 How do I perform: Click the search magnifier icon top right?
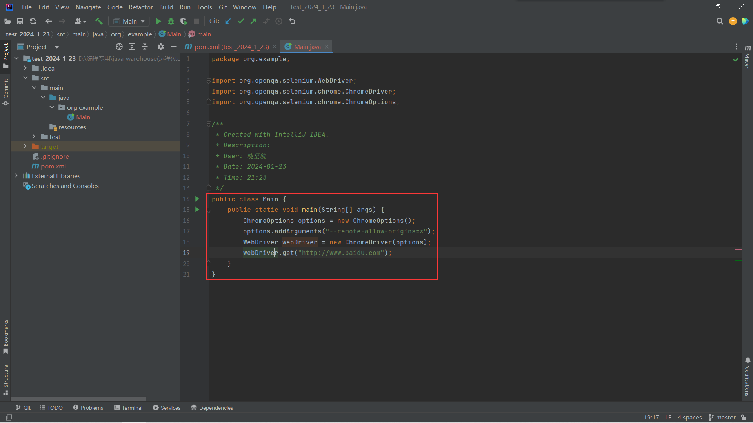click(719, 21)
